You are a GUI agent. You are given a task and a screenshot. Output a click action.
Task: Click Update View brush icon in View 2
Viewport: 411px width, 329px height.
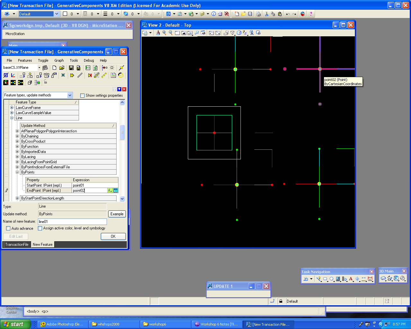coord(158,33)
